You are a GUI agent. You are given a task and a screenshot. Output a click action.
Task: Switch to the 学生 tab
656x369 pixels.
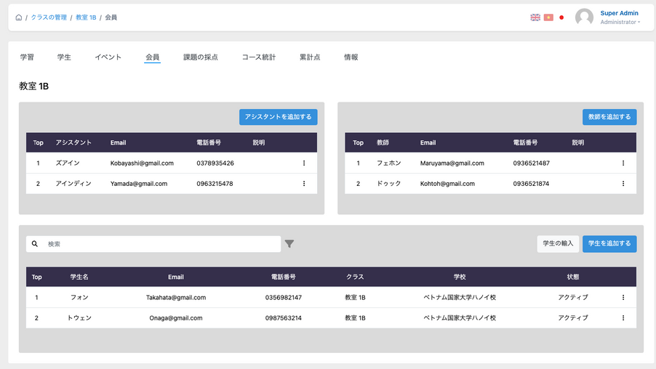pos(64,57)
